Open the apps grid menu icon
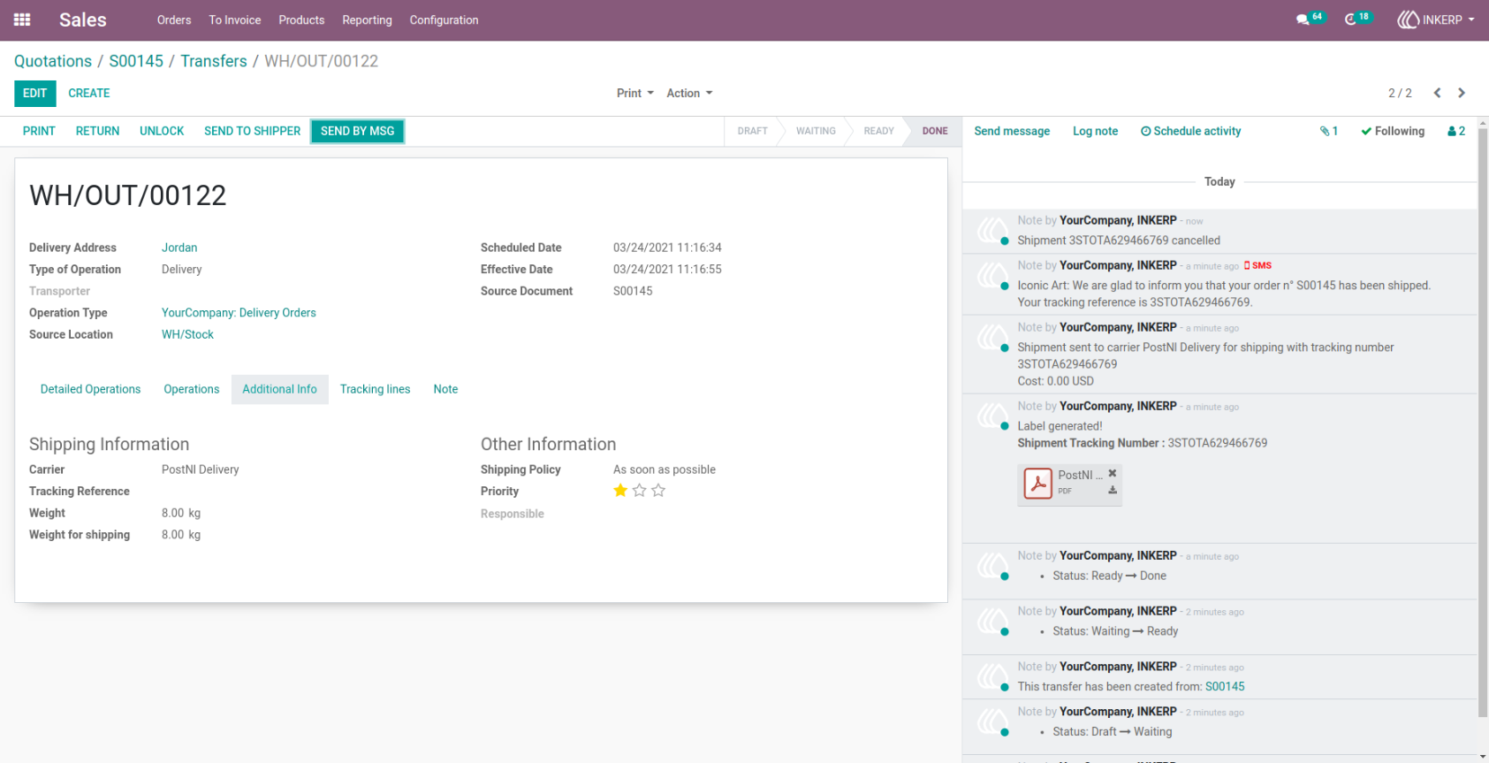1489x763 pixels. (22, 19)
